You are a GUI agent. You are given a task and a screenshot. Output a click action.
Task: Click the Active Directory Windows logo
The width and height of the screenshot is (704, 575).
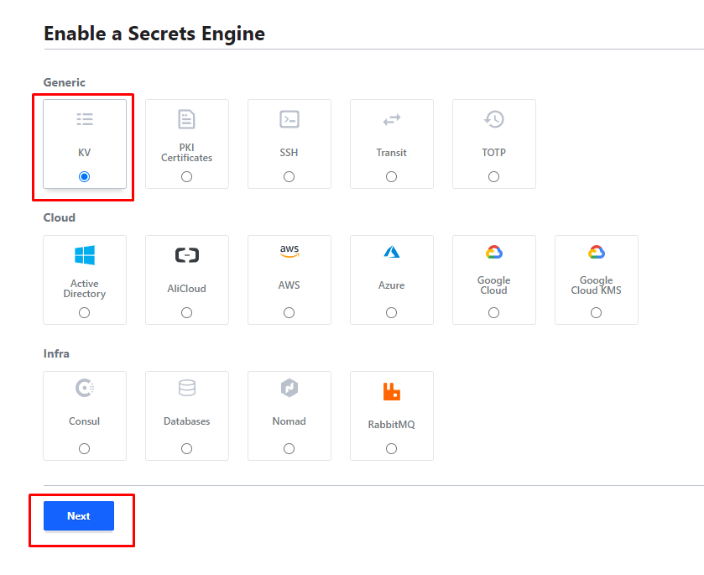[84, 255]
